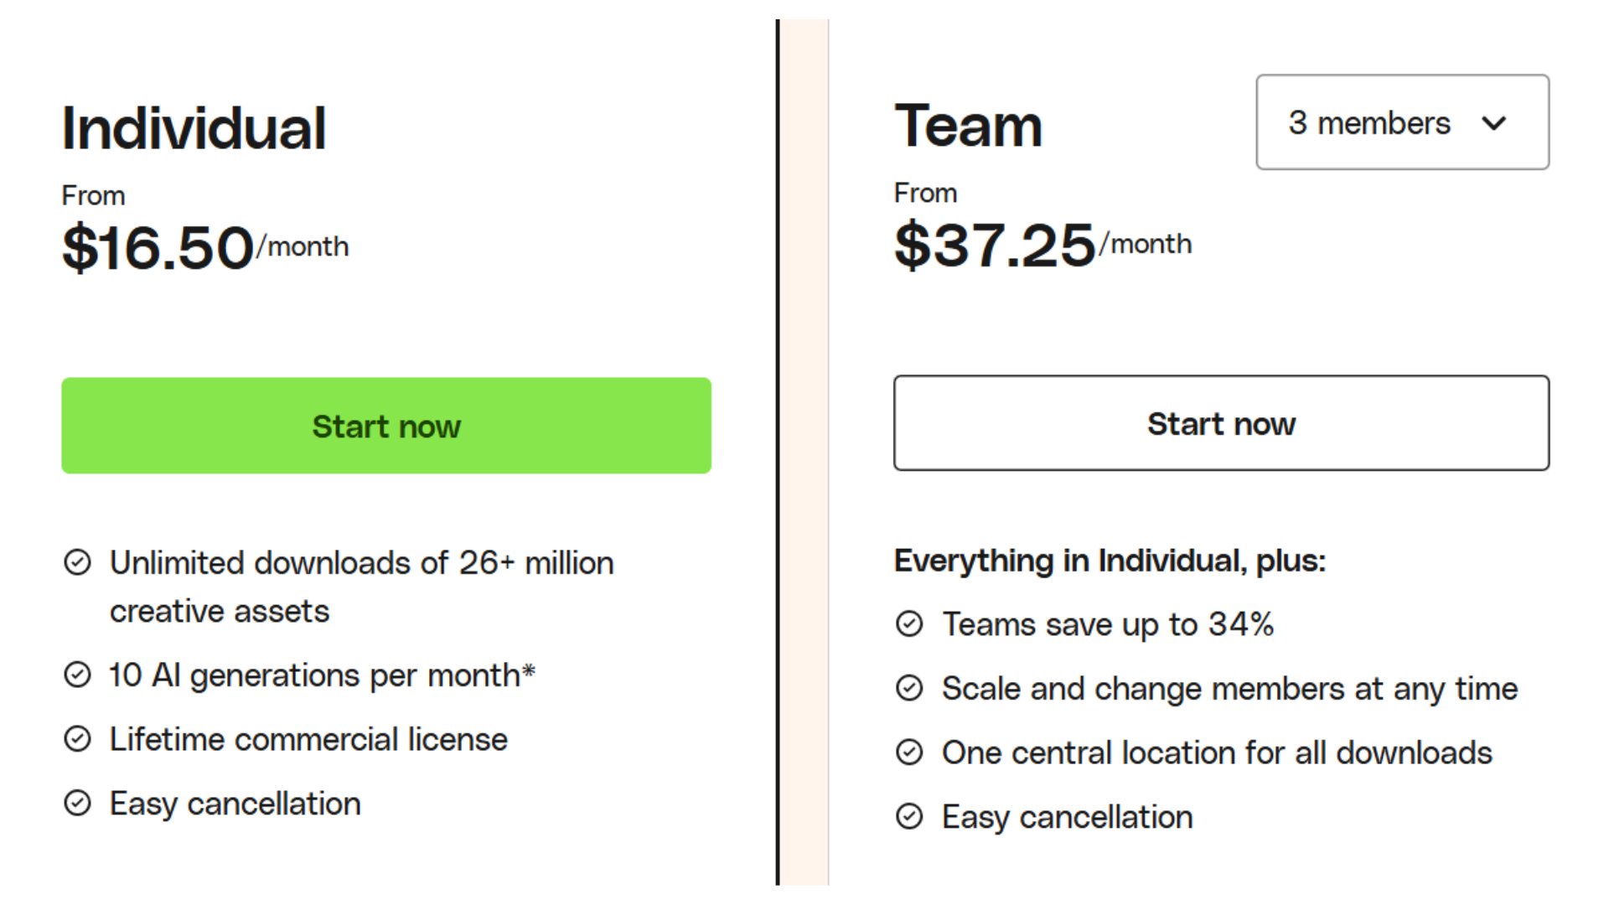Click the checkmark icon beside Scale and change members
Image resolution: width=1609 pixels, height=905 pixels.
point(909,688)
